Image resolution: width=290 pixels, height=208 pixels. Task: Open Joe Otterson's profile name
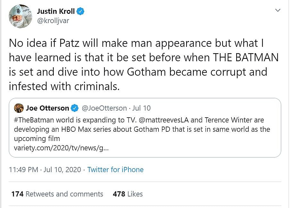[47, 108]
